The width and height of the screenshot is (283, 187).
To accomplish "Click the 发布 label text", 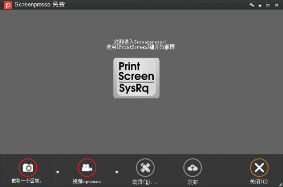I will [192, 182].
